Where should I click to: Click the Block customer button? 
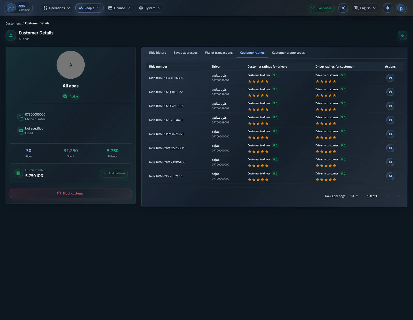[71, 193]
